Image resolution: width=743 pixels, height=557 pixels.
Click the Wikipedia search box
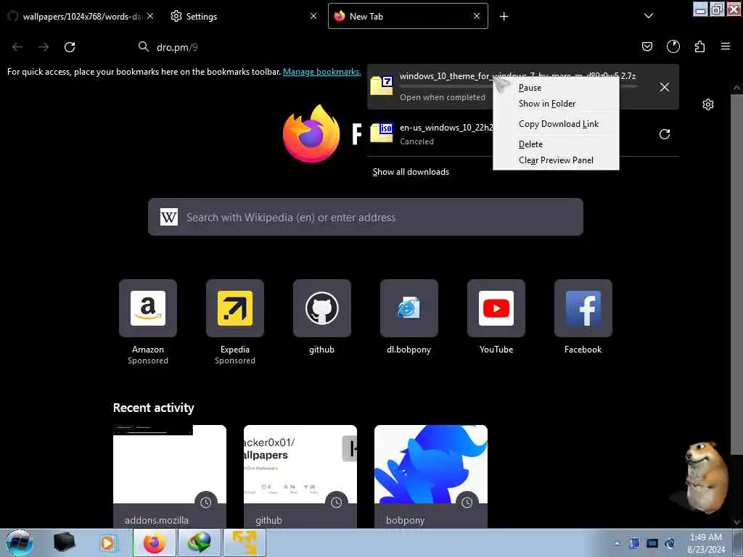[366, 217]
